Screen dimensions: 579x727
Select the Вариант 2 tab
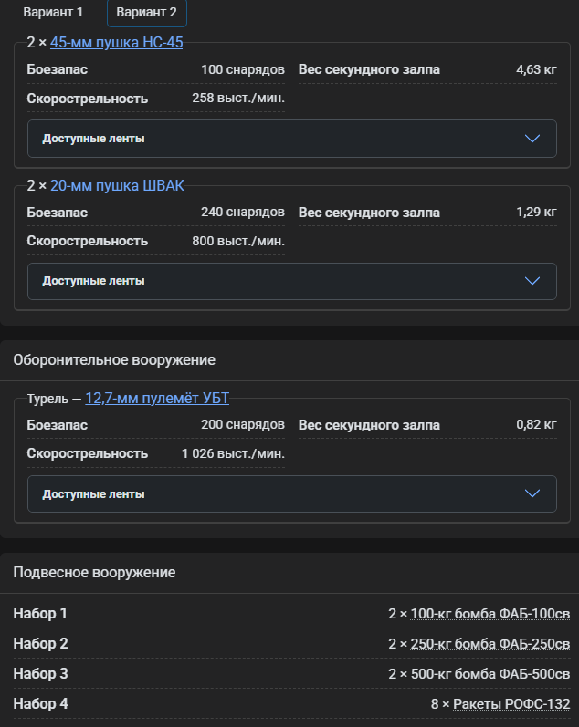(147, 13)
